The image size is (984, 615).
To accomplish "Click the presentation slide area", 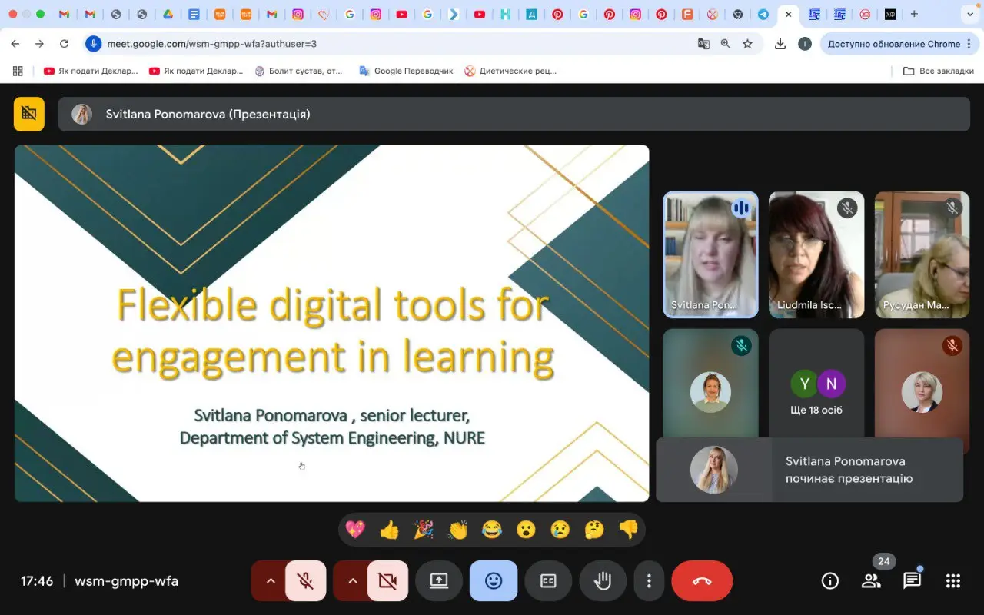I will pos(332,323).
